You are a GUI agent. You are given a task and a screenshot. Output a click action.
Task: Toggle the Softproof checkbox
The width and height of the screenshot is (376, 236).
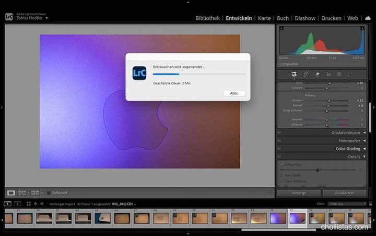[49, 193]
